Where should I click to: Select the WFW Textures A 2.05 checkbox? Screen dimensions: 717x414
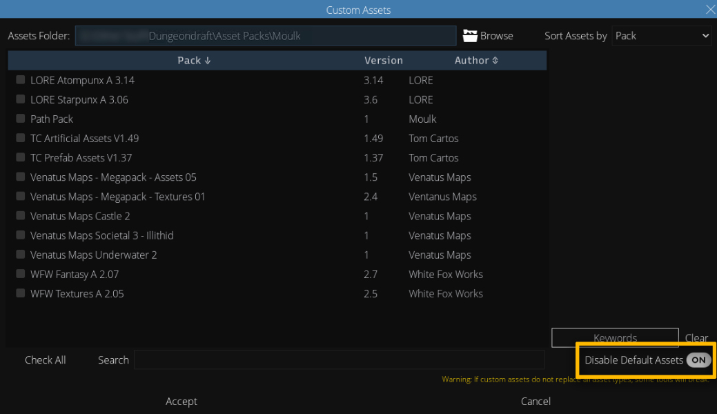pos(21,293)
